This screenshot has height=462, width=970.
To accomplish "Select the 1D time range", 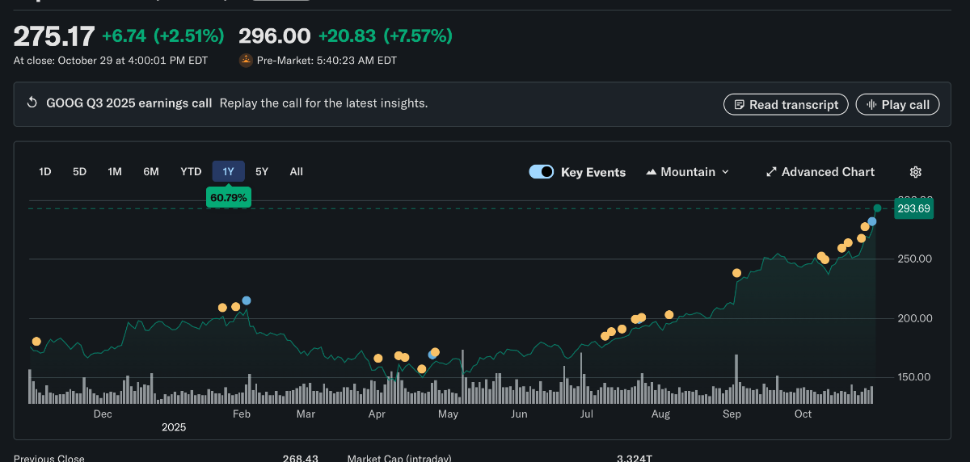I will pyautogui.click(x=45, y=171).
